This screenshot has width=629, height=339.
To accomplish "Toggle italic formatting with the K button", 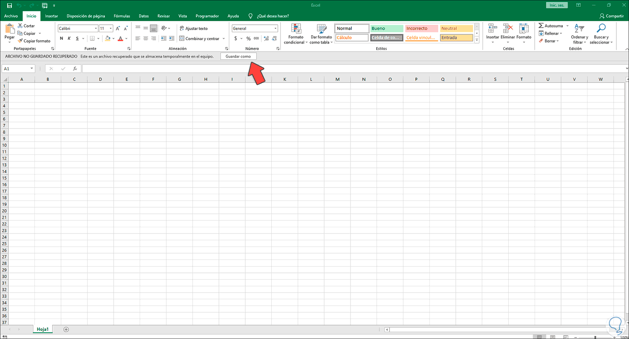I will [69, 38].
